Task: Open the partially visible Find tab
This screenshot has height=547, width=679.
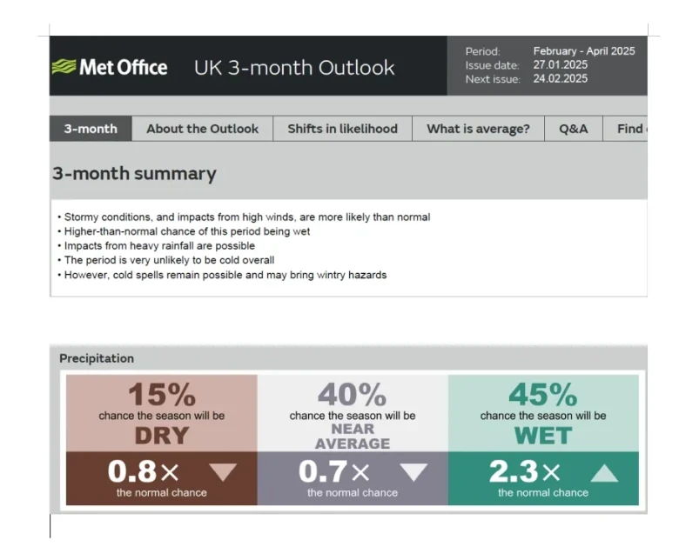Action: point(629,129)
